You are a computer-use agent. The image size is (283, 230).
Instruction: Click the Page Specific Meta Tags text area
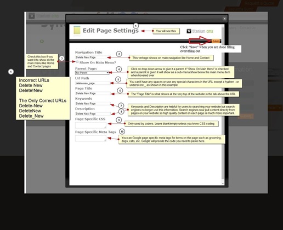click(x=90, y=138)
